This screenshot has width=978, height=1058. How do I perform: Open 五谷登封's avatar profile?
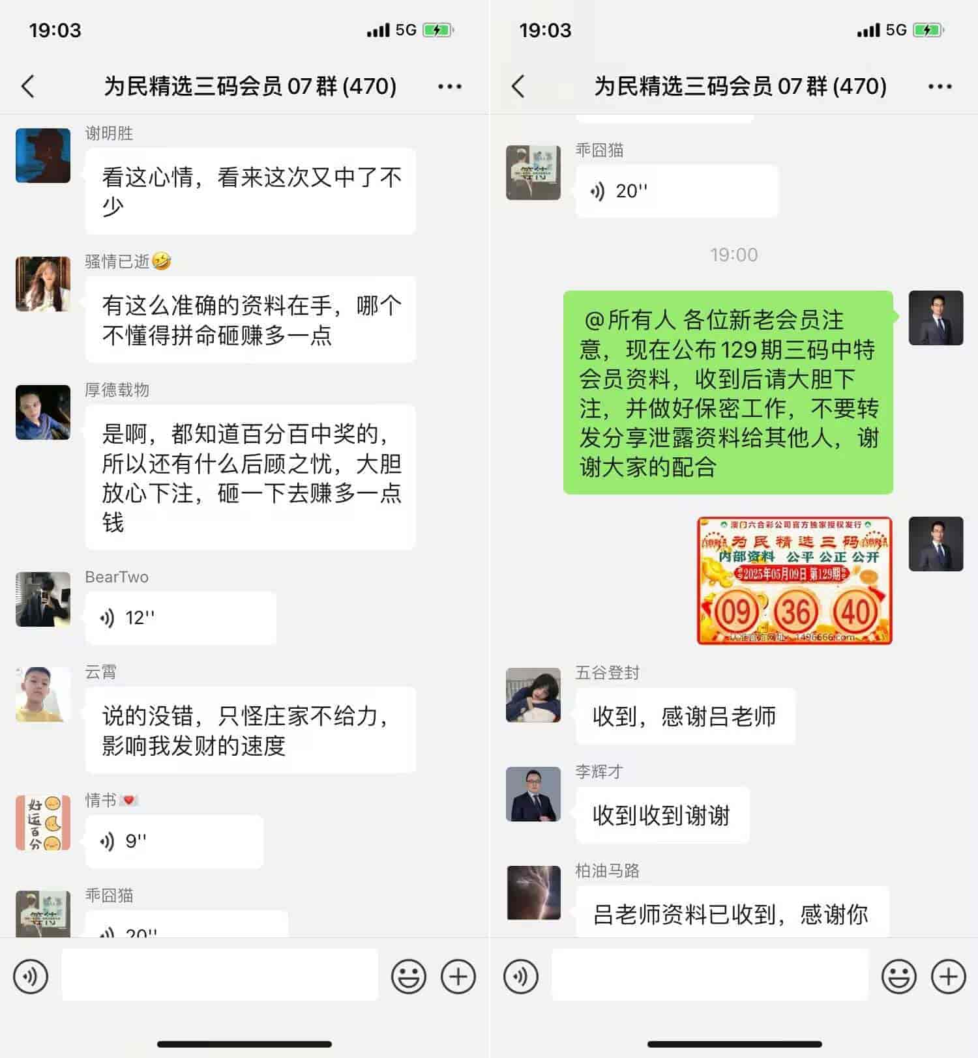point(533,694)
